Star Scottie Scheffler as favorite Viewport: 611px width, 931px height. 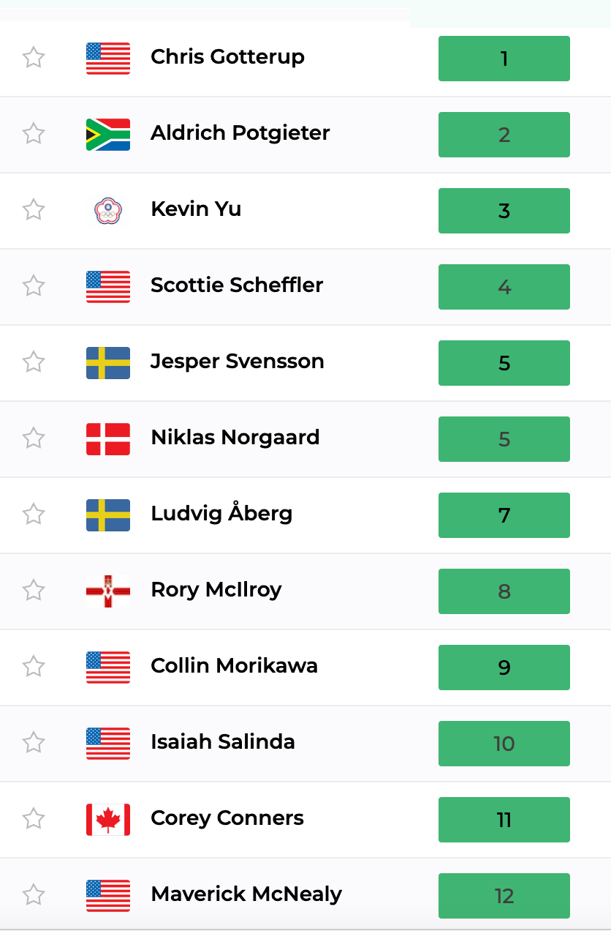[x=34, y=285]
